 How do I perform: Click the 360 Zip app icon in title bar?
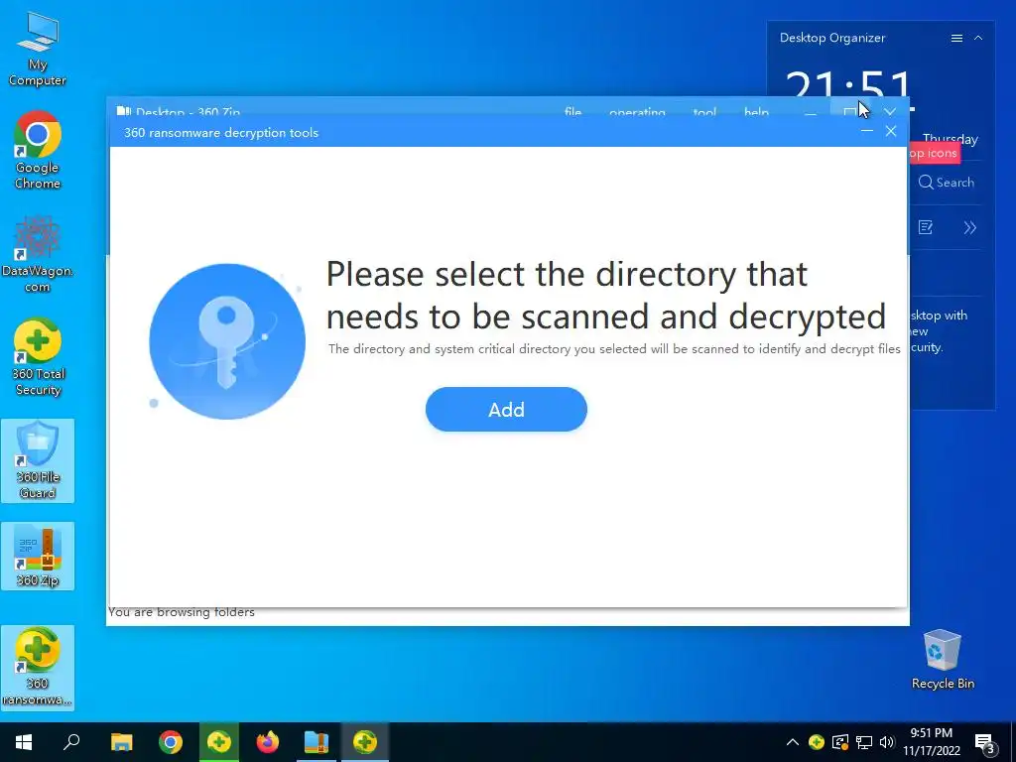pyautogui.click(x=124, y=111)
